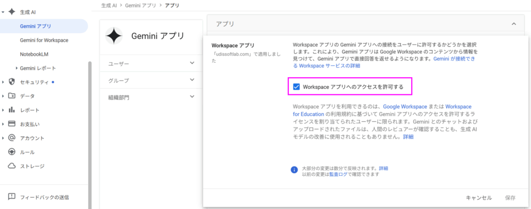
Task: Open ルール in the sidebar
Action: click(x=27, y=152)
